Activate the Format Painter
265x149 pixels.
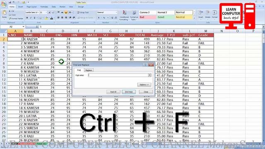(x=16, y=19)
